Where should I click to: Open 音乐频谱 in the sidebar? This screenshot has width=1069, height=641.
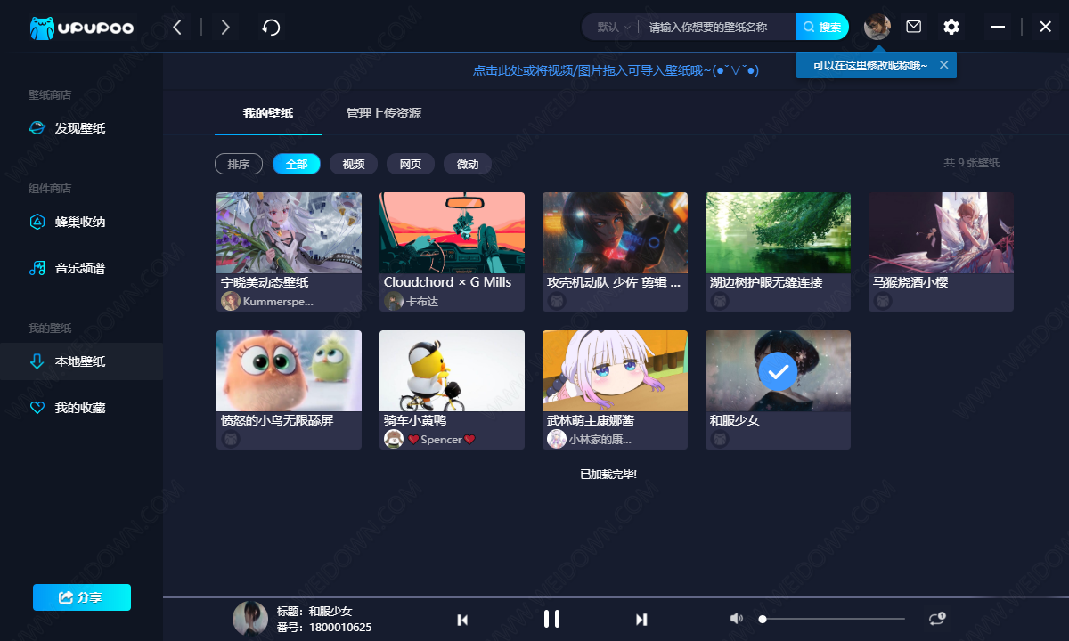tap(81, 268)
